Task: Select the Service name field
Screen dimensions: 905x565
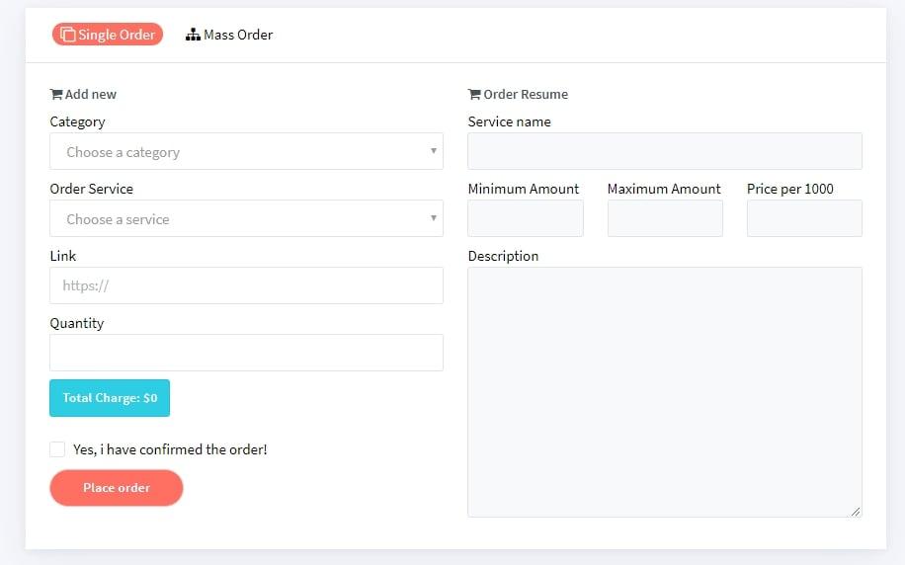Action: coord(664,151)
